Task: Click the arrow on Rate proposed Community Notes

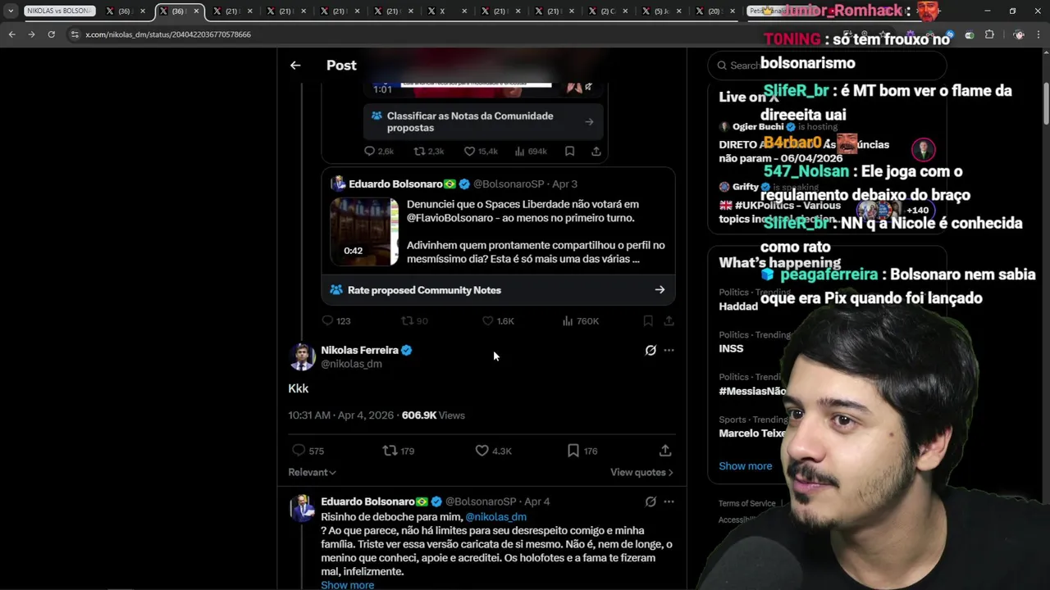Action: point(660,290)
